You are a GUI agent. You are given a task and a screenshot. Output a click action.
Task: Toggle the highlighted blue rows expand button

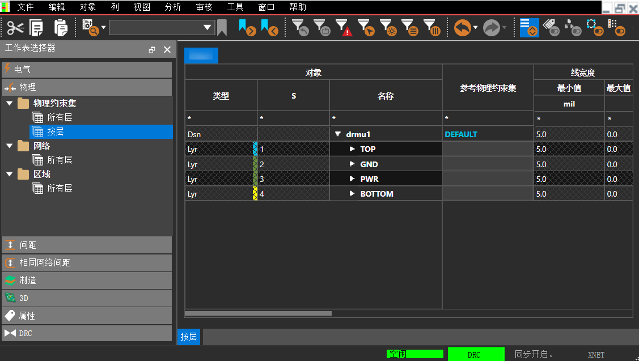pos(530,28)
